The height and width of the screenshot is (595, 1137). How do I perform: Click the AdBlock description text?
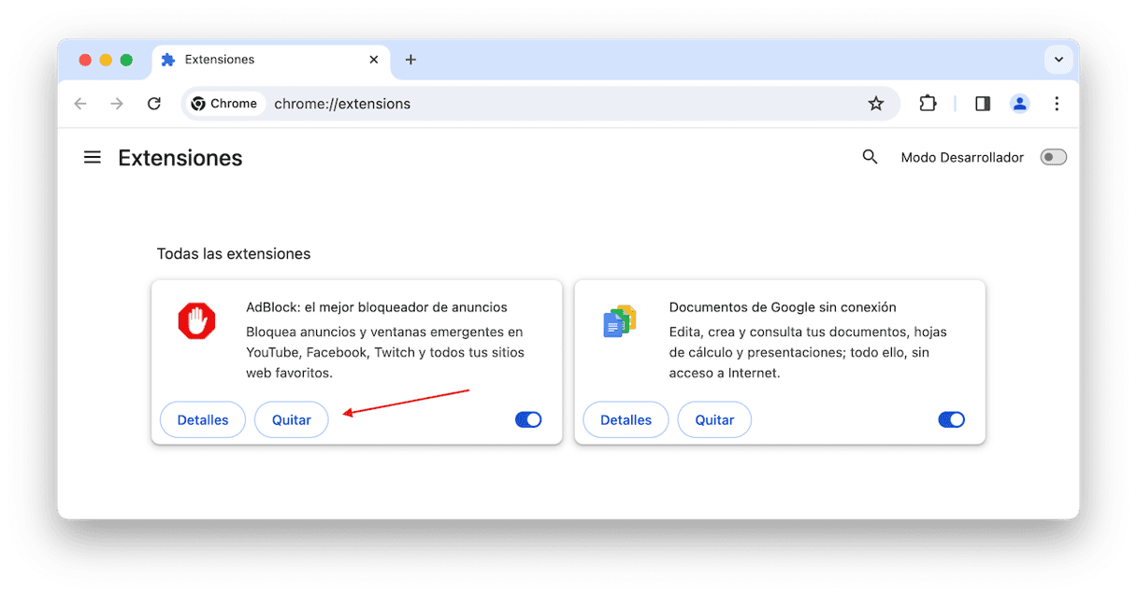(385, 352)
